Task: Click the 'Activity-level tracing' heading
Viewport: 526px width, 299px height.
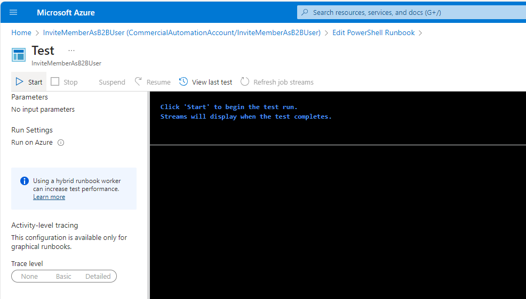Action: point(45,226)
